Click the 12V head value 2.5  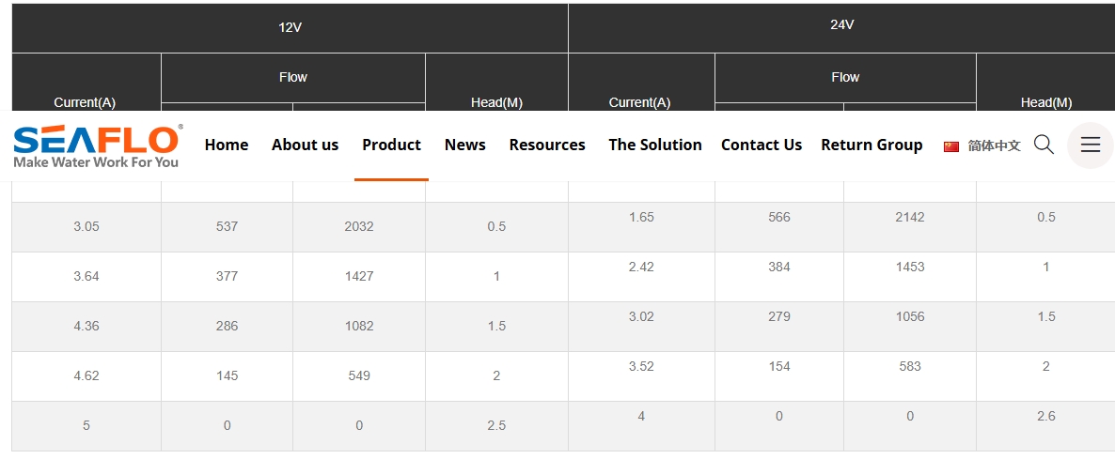[x=496, y=425]
